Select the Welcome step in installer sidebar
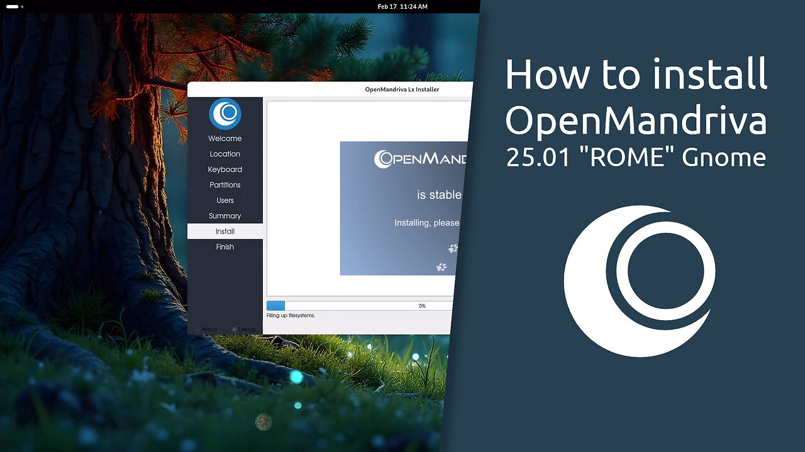Image resolution: width=805 pixels, height=452 pixels. point(225,138)
